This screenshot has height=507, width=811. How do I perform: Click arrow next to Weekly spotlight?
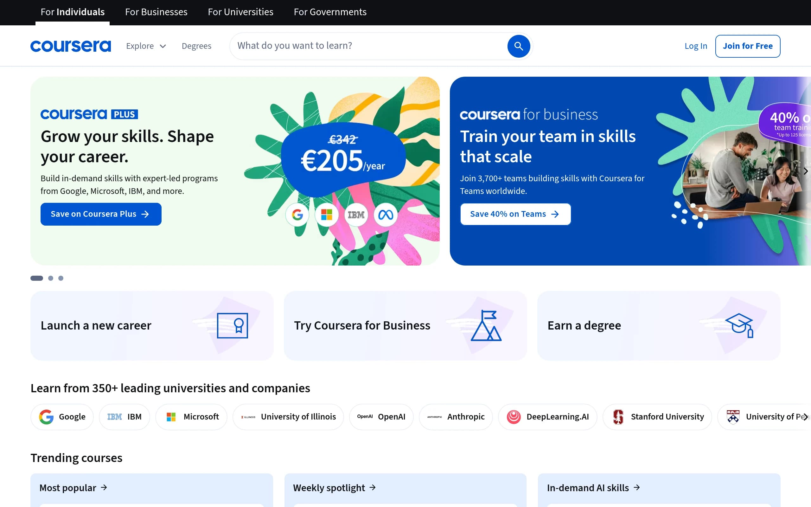coord(373,487)
